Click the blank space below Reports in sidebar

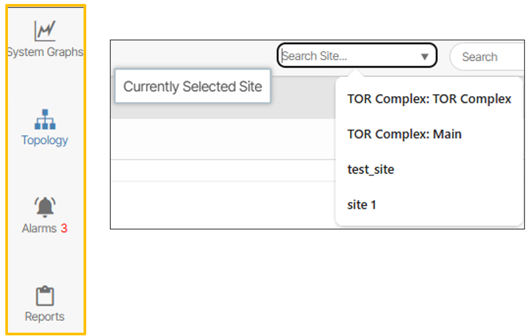tap(44, 329)
